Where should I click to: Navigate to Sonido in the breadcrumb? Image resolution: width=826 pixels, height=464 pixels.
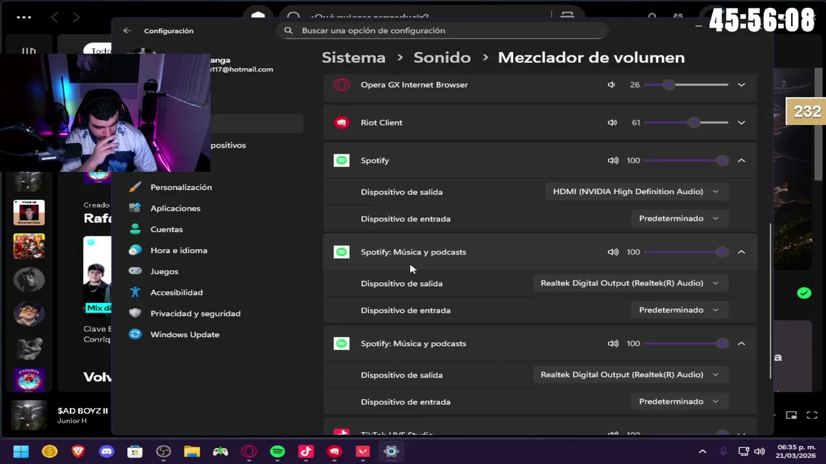coord(442,57)
